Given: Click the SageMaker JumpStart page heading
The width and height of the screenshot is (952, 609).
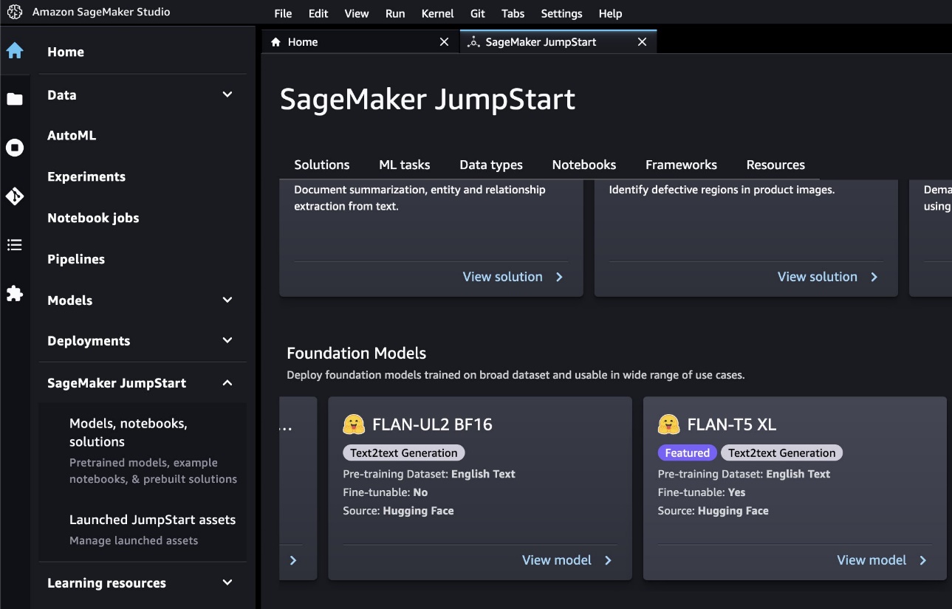Looking at the screenshot, I should pos(428,99).
